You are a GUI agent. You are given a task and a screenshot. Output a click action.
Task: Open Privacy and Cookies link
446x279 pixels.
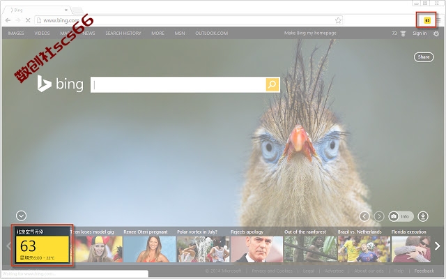(272, 271)
